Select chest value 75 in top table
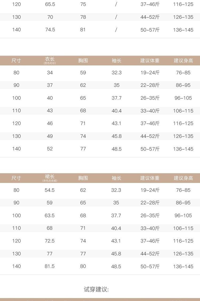The image size is (200, 301). click(83, 4)
